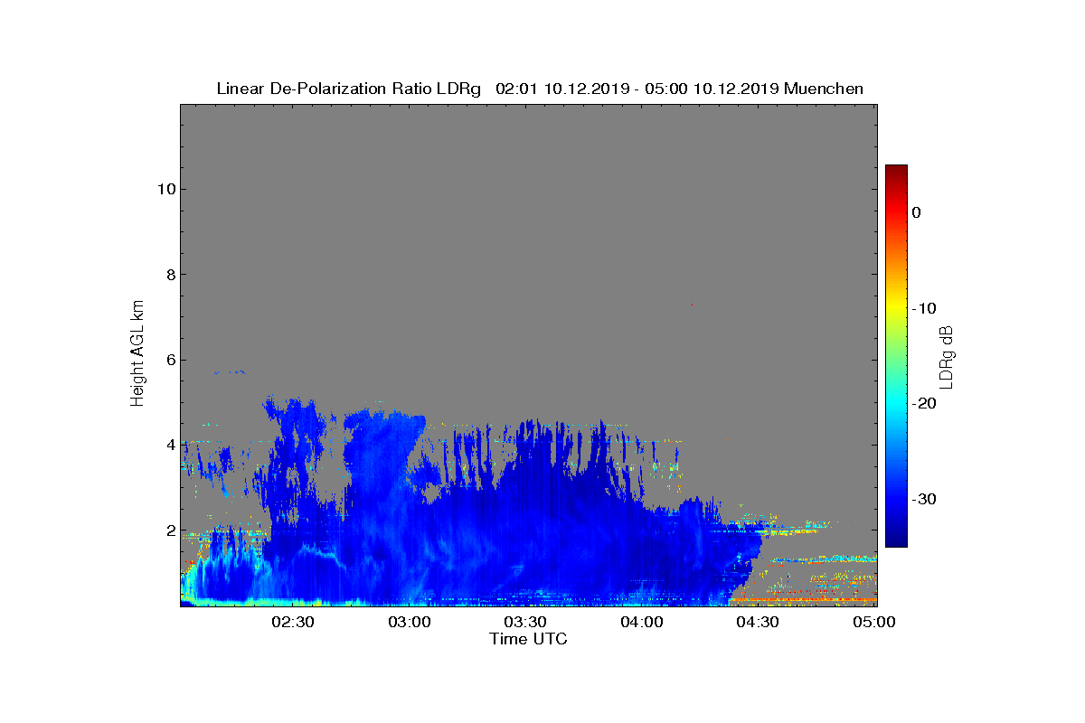1085x723 pixels.
Task: Click the height tick label 4
Action: coord(169,446)
